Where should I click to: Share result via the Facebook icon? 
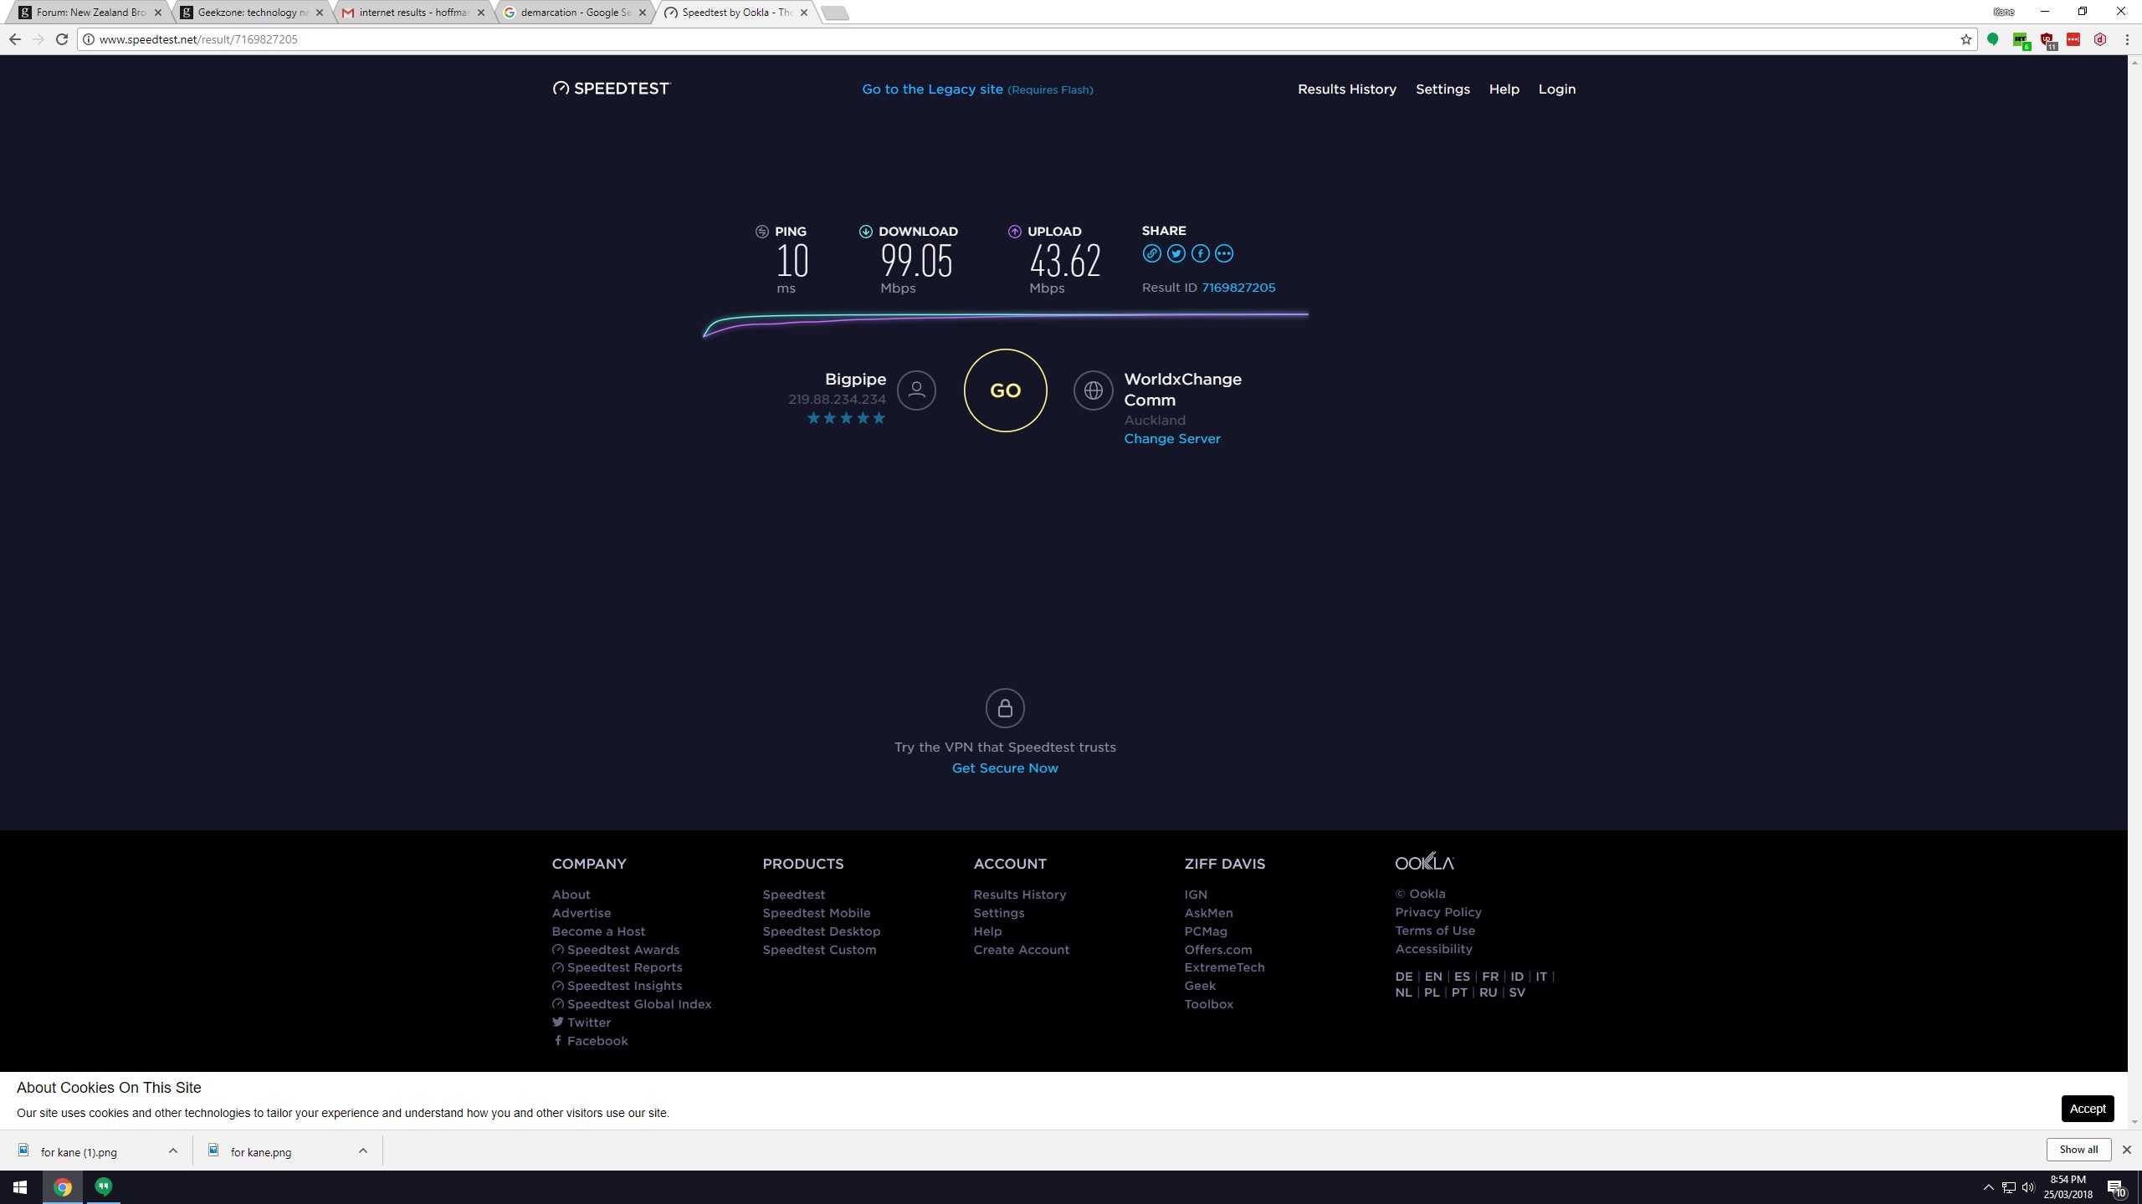click(1200, 254)
